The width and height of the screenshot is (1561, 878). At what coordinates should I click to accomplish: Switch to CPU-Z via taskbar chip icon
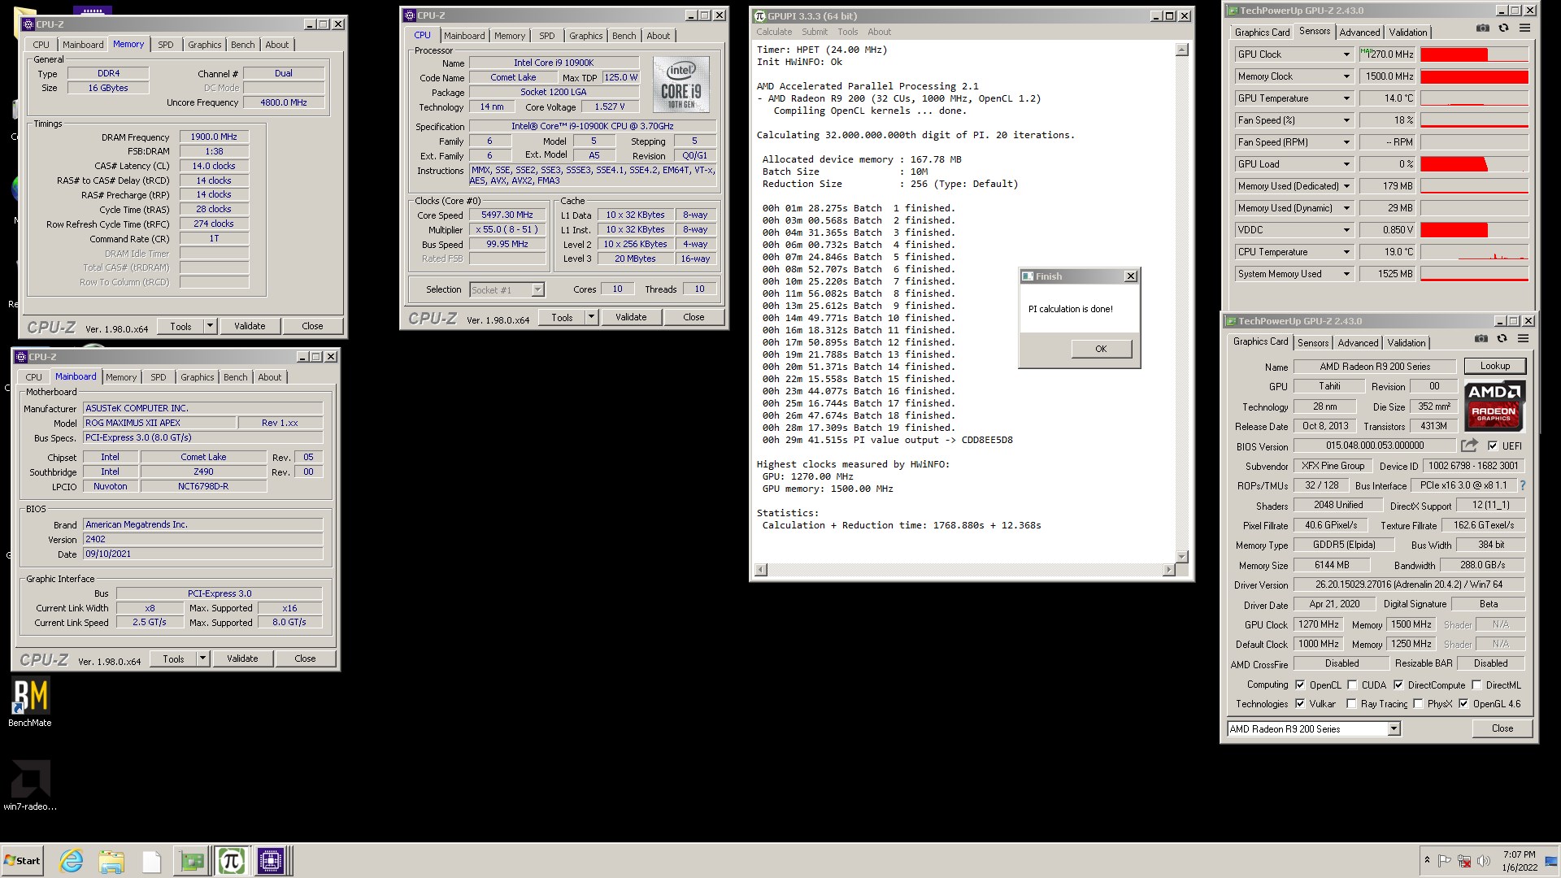click(271, 861)
